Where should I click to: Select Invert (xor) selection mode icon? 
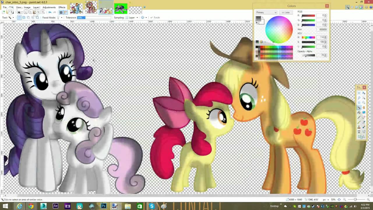click(x=37, y=17)
